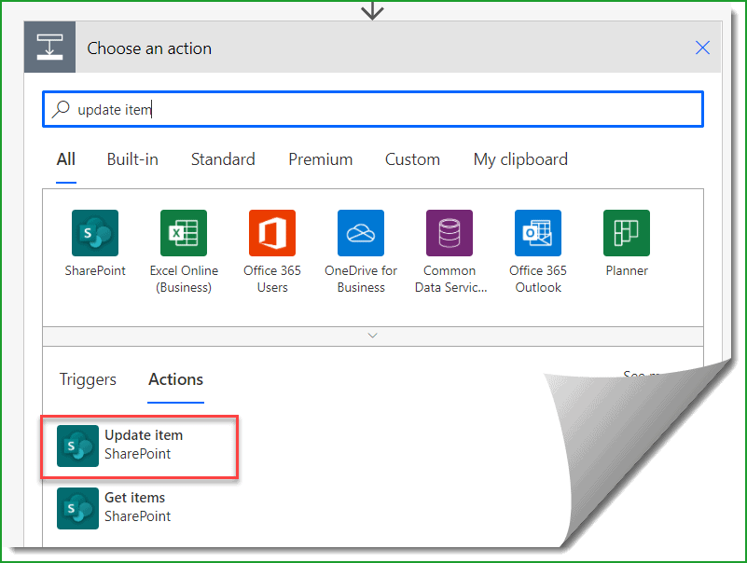Screen dimensions: 747x563
Task: Switch to the All tab
Action: pyautogui.click(x=66, y=159)
